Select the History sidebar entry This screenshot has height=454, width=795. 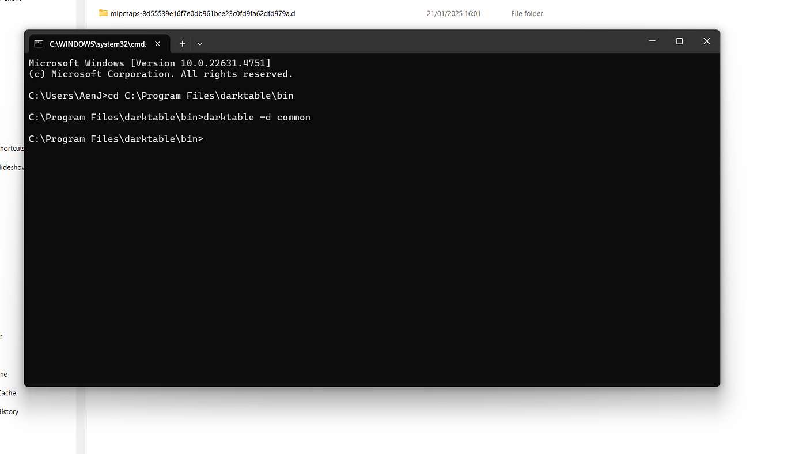(x=9, y=411)
